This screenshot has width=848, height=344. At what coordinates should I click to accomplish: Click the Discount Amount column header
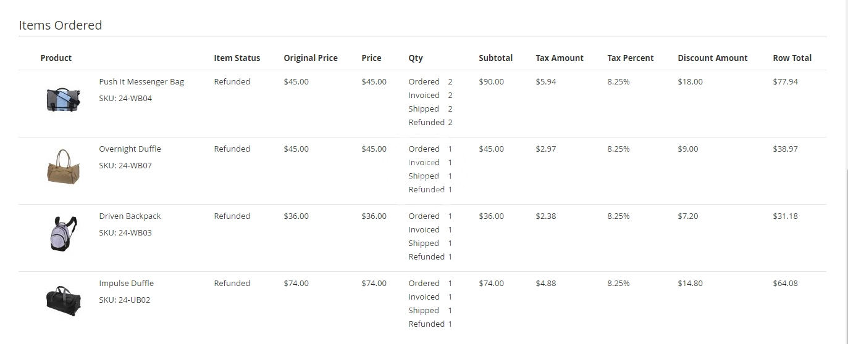(x=713, y=58)
